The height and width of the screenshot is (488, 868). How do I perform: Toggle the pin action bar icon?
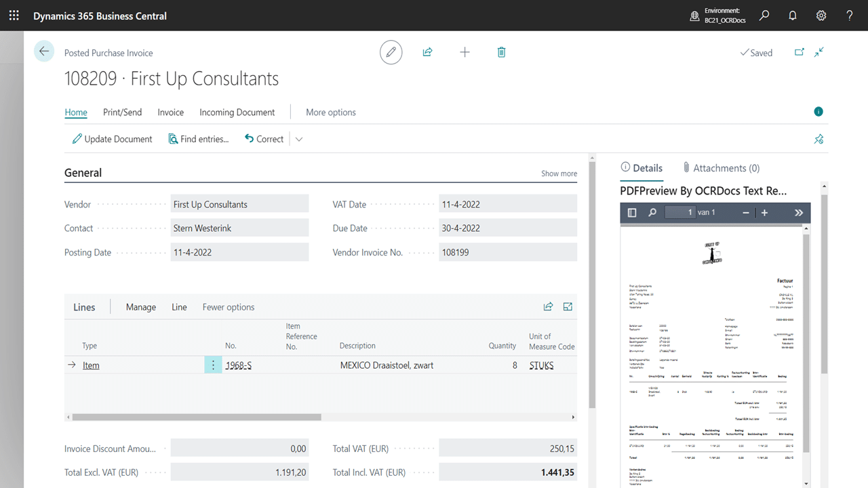[x=818, y=139]
